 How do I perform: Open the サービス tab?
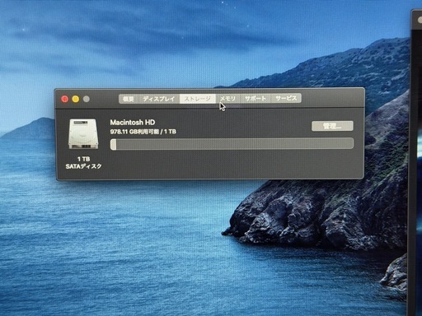coord(286,99)
